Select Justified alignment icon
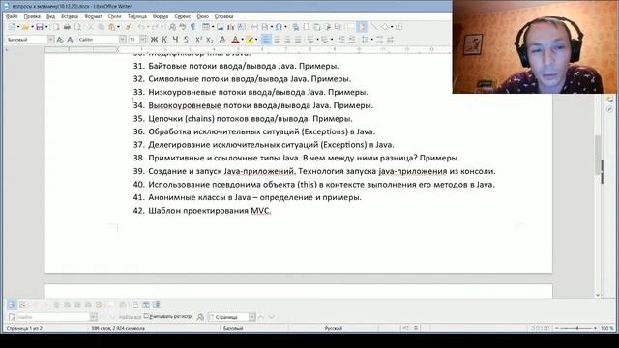619x348 pixels. point(298,40)
